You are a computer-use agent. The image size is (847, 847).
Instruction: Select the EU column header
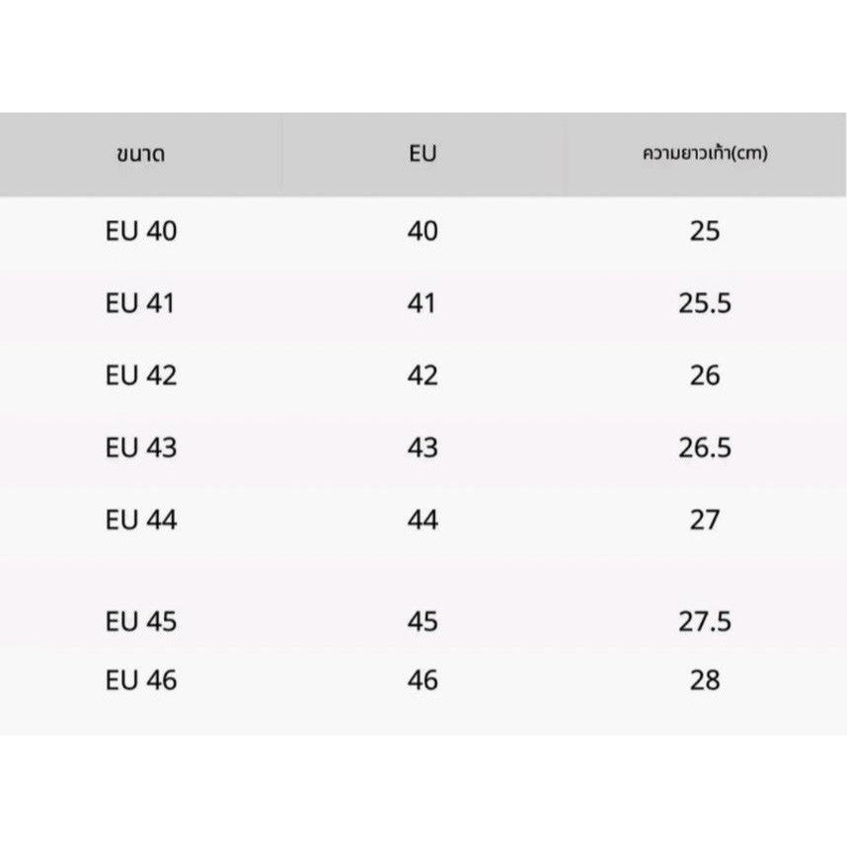click(x=422, y=153)
